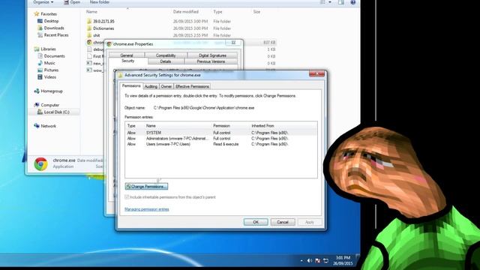Switch to the Owner tab
480x270 pixels.
pyautogui.click(x=166, y=87)
